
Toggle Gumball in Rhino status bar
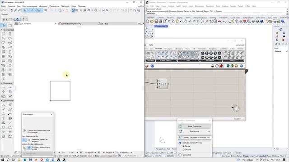pos(263,156)
